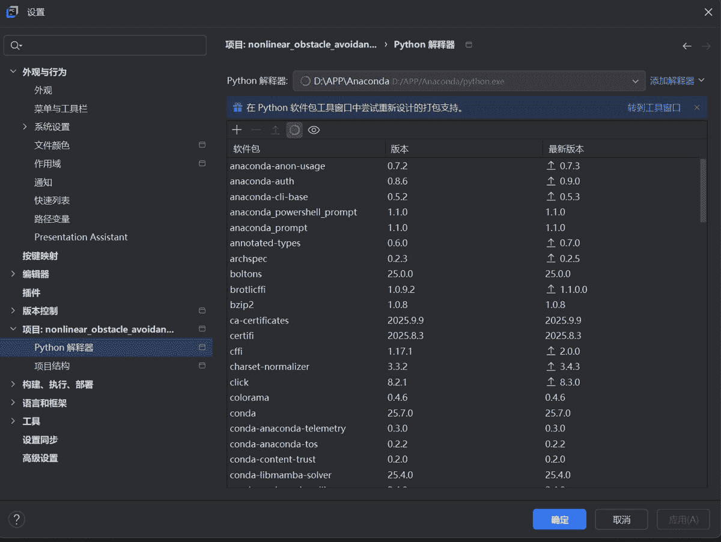
Task: Open the Python 解释器 interpreter dropdown
Action: 469,81
